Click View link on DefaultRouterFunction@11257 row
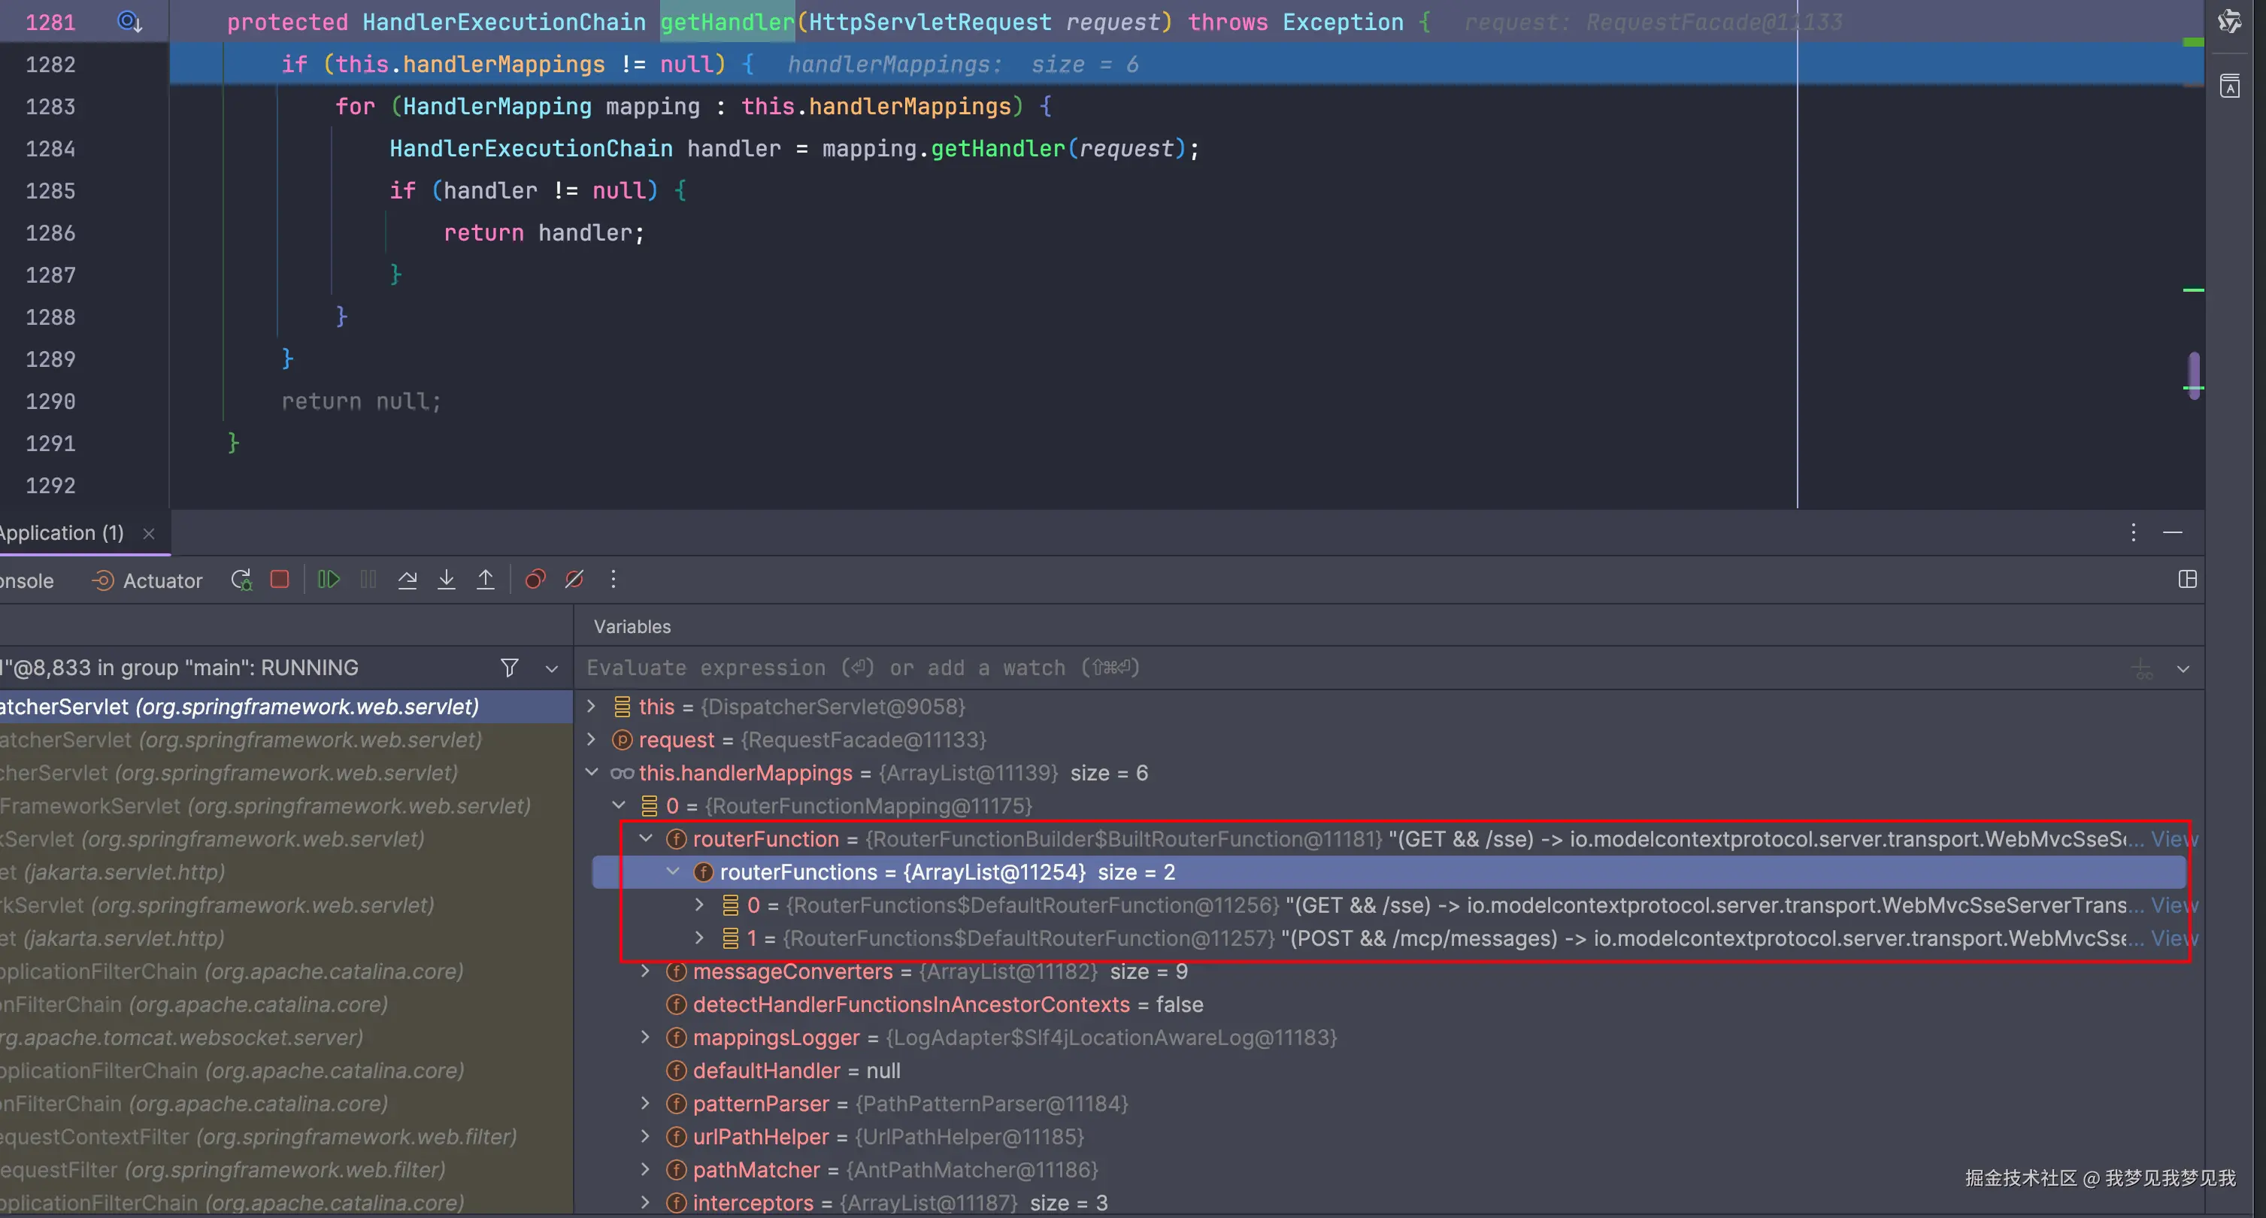Screen dimensions: 2266x1218 tap(2174, 938)
